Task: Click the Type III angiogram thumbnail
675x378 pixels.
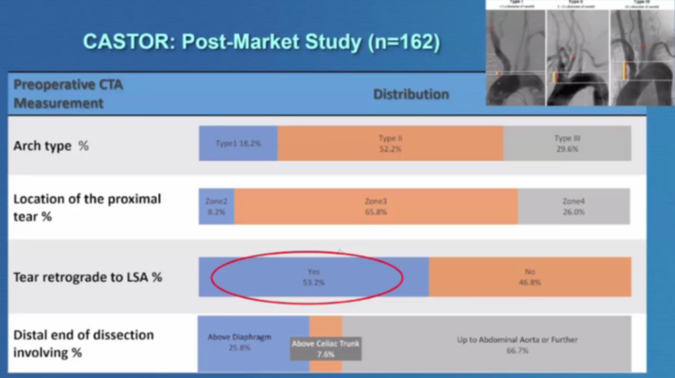Action: tap(641, 55)
